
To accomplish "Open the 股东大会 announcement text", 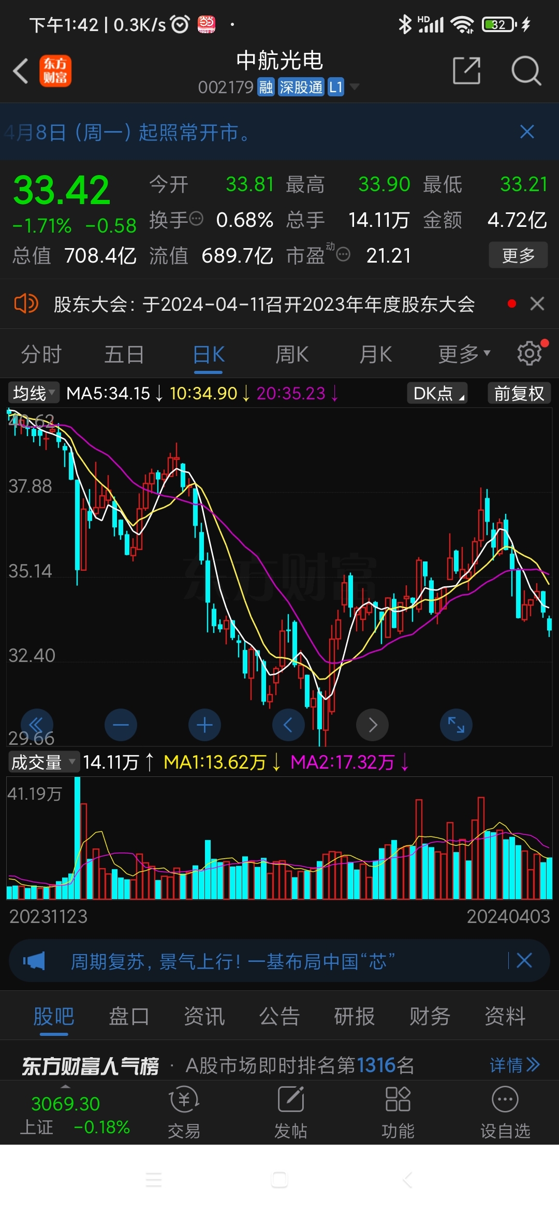I will click(x=264, y=304).
